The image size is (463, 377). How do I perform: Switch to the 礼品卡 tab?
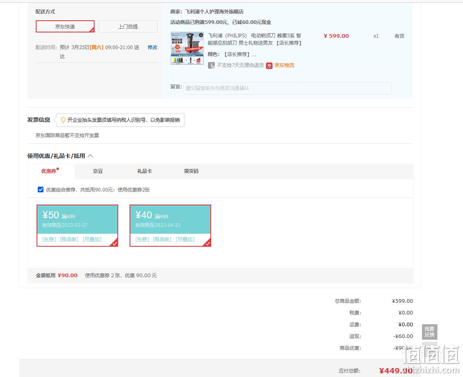tap(145, 171)
